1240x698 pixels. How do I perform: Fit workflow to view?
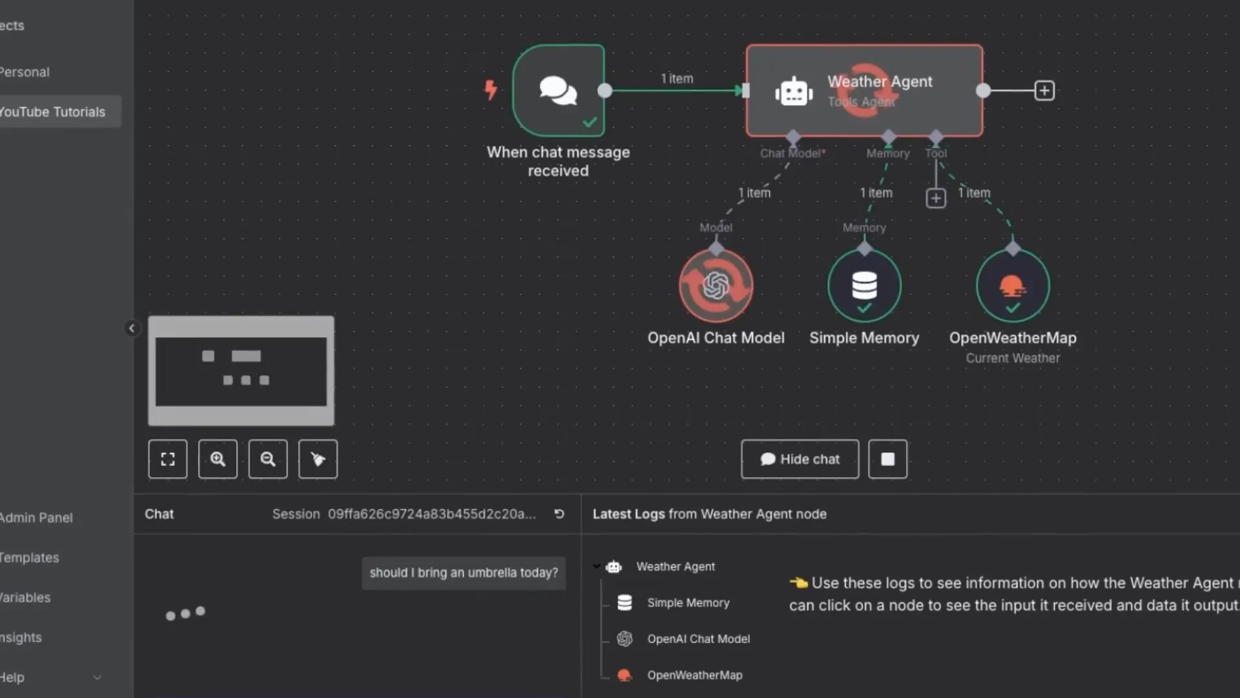(x=168, y=459)
